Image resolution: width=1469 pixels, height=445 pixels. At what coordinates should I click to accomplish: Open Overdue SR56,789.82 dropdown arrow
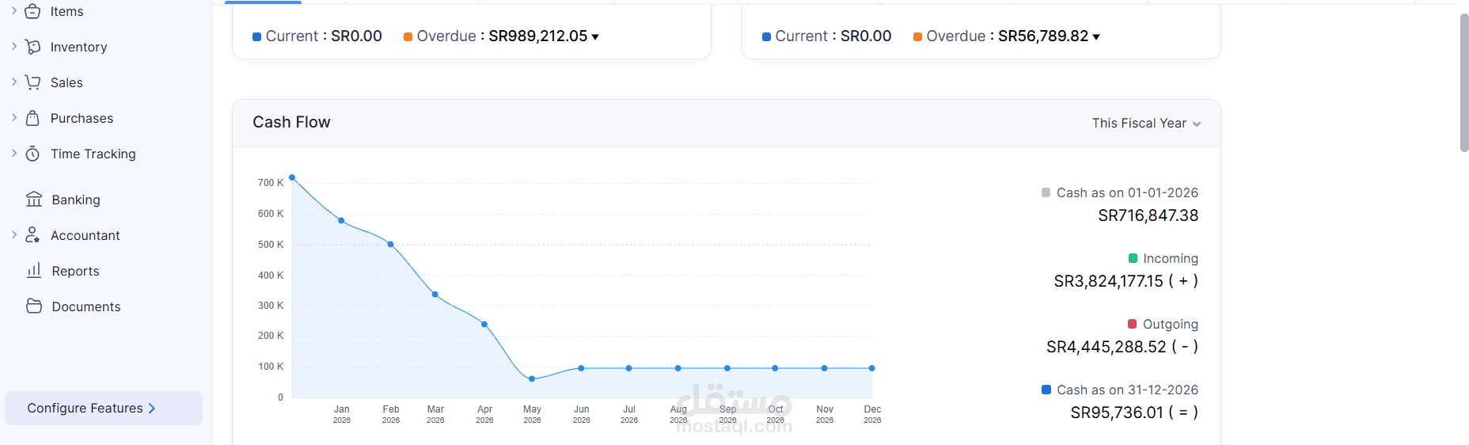pos(1096,37)
